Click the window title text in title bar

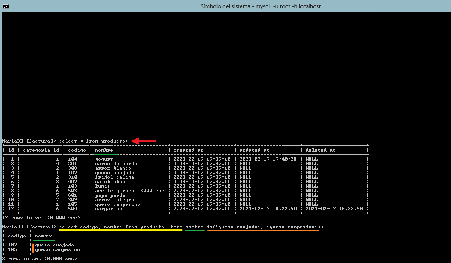(x=260, y=6)
